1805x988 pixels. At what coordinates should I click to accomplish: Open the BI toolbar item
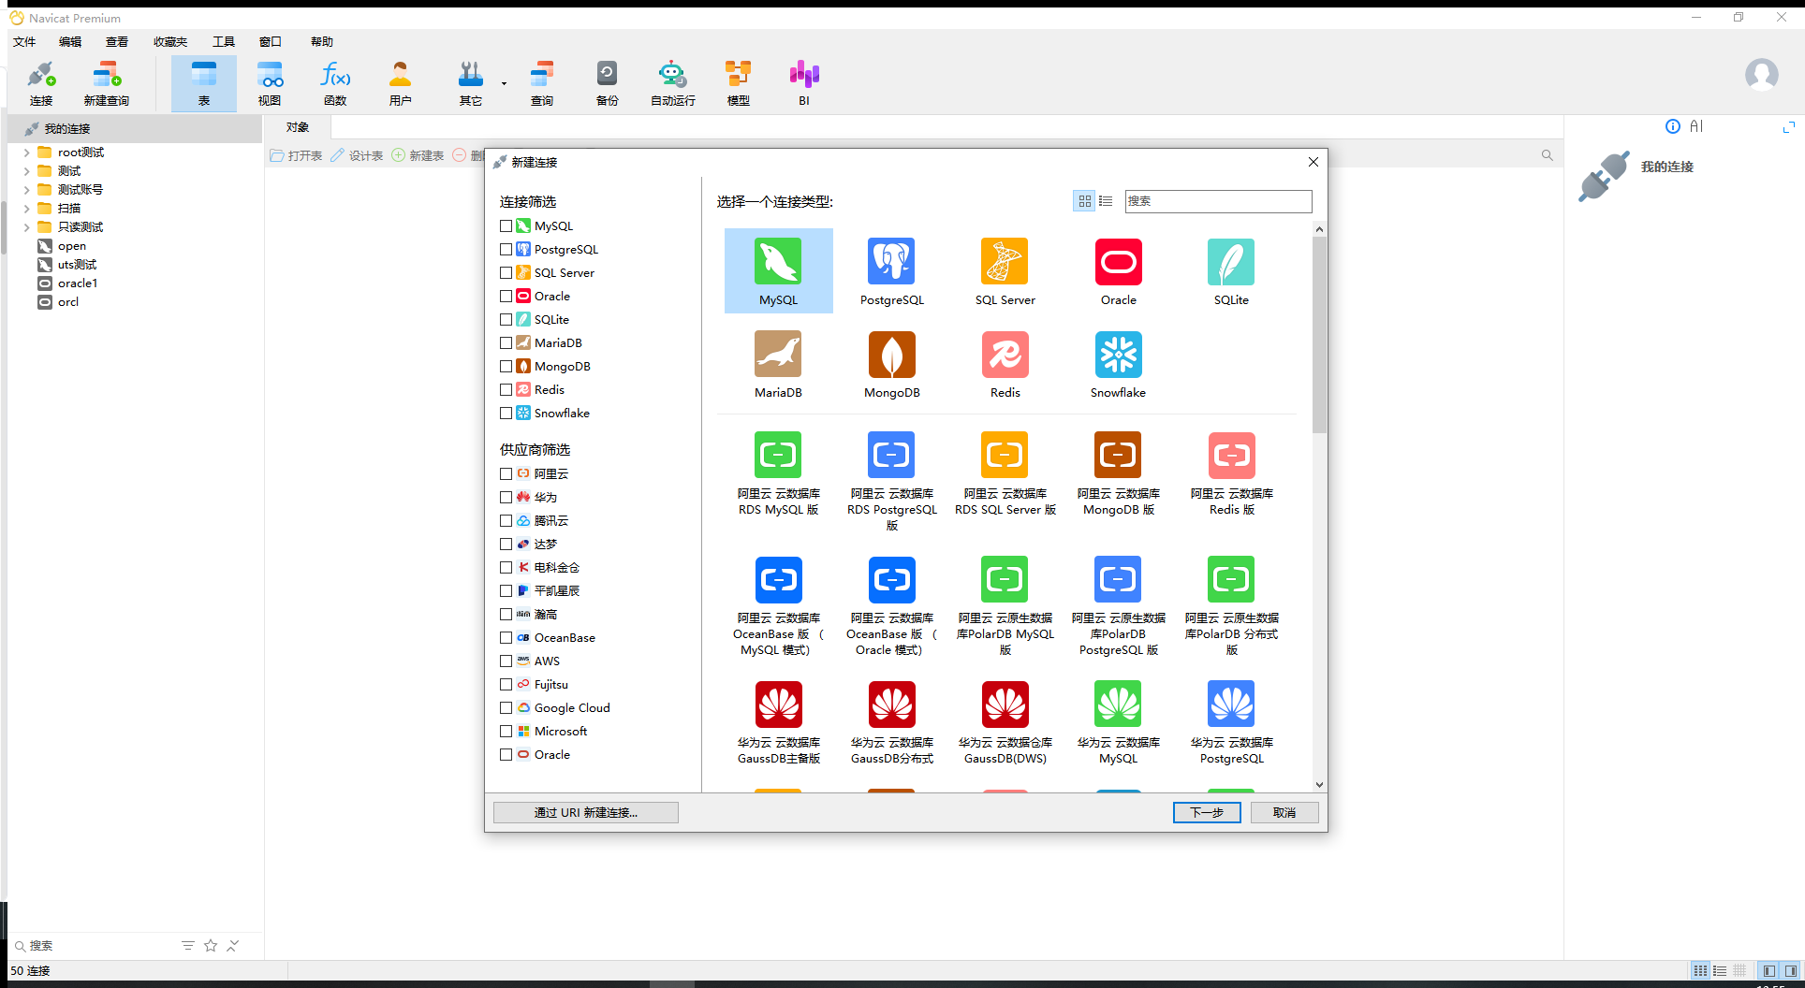coord(804,83)
